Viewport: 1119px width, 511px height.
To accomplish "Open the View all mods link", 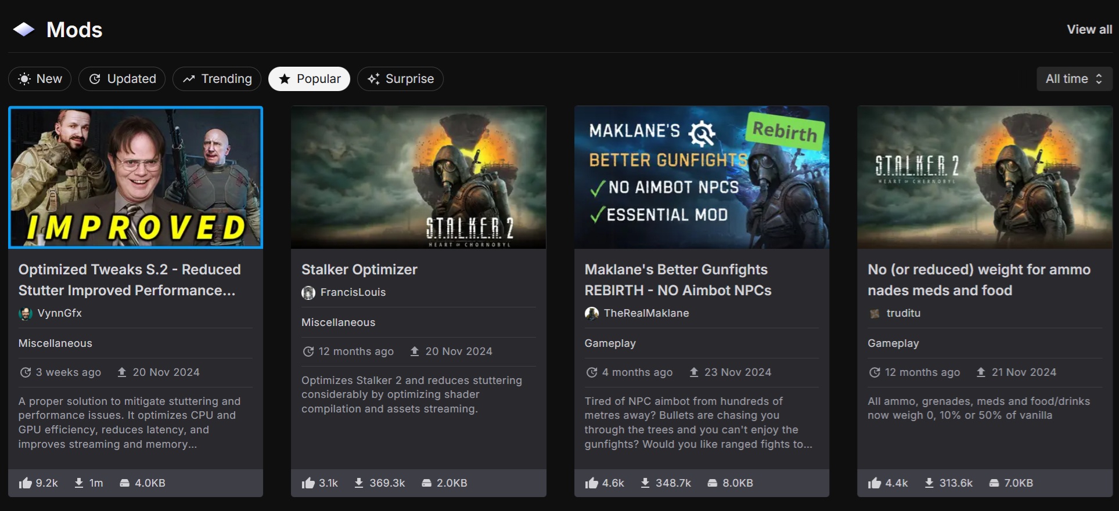I will (1089, 30).
